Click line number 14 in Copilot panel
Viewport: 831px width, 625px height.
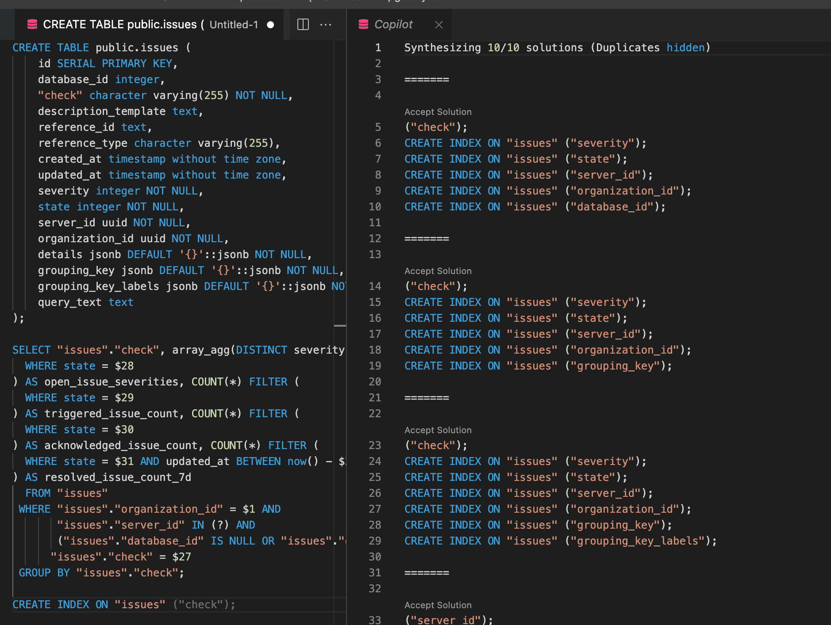click(375, 286)
